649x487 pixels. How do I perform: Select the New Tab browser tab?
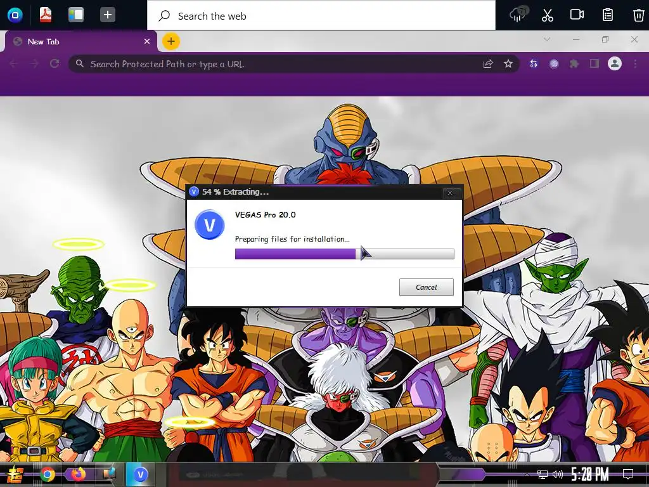tap(81, 41)
